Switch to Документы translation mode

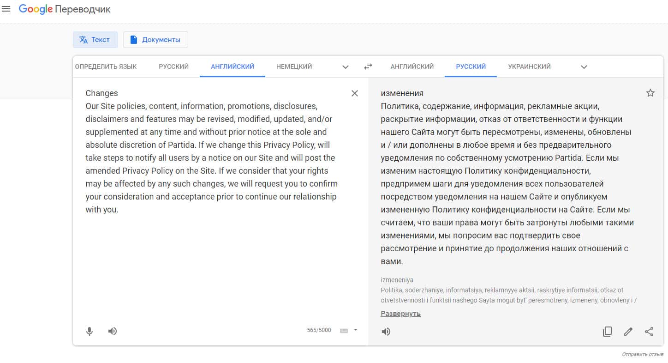pyautogui.click(x=155, y=40)
